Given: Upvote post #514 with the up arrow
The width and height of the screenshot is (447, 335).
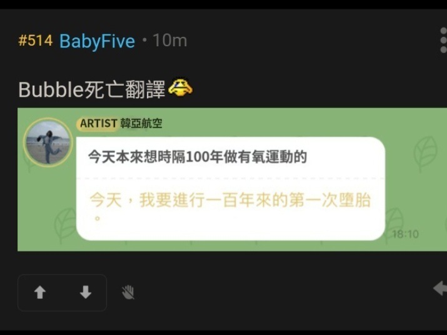Looking at the screenshot, I should pos(40,292).
